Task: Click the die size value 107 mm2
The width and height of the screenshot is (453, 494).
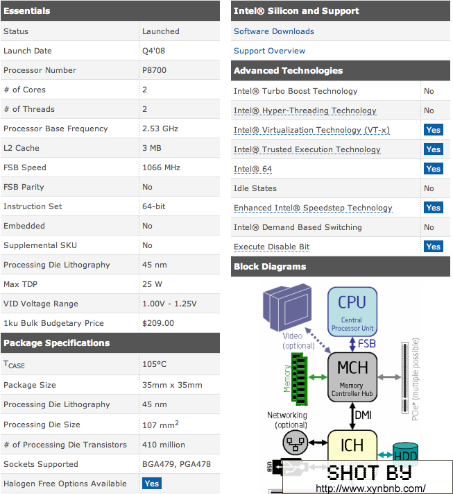Action: tap(160, 425)
